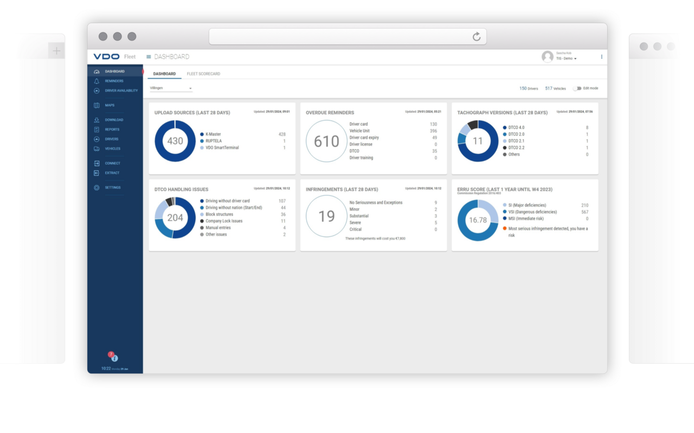Screen dimensions: 694x433
Task: Open the info notification icon with badge
Action: coord(114,358)
